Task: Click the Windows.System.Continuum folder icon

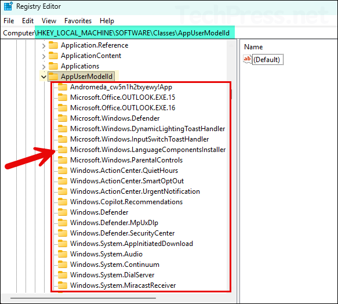Action: (63, 265)
